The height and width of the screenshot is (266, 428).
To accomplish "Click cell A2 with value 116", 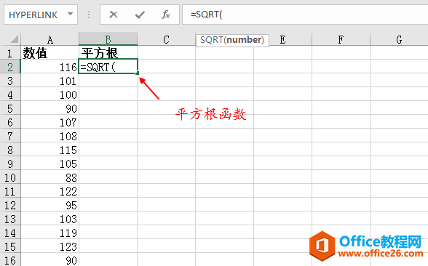I will tap(49, 67).
